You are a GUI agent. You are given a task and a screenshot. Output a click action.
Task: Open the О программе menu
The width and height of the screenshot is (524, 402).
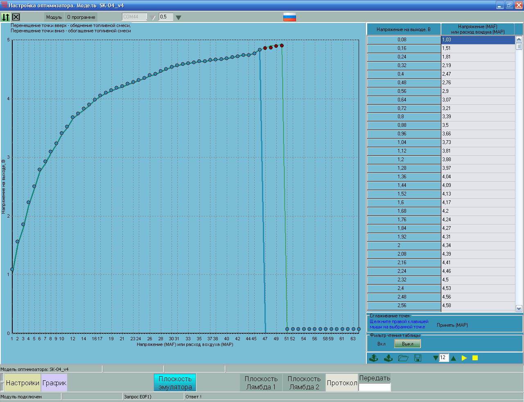click(81, 17)
